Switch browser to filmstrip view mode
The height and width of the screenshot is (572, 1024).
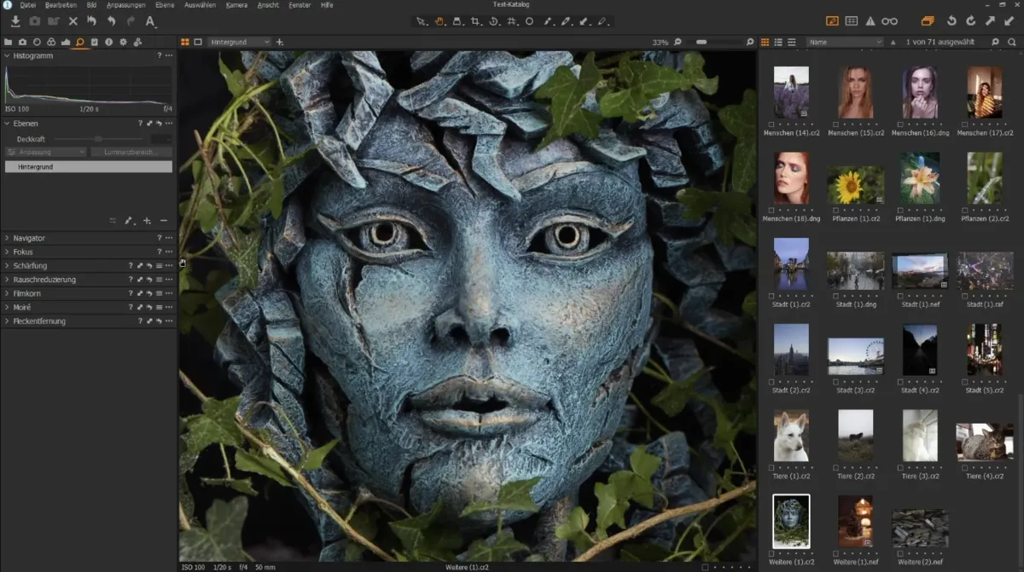793,42
